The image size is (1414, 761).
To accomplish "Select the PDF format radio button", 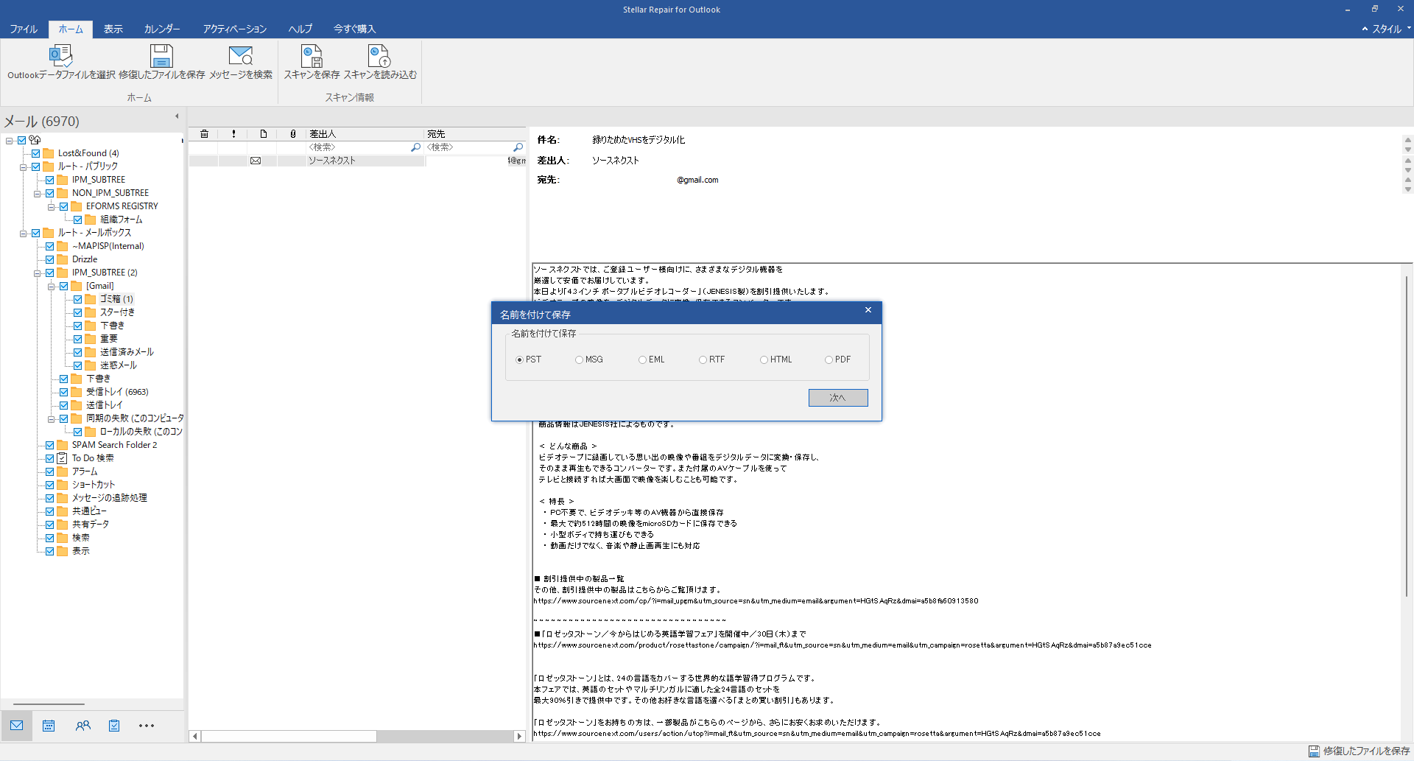I will (x=829, y=360).
